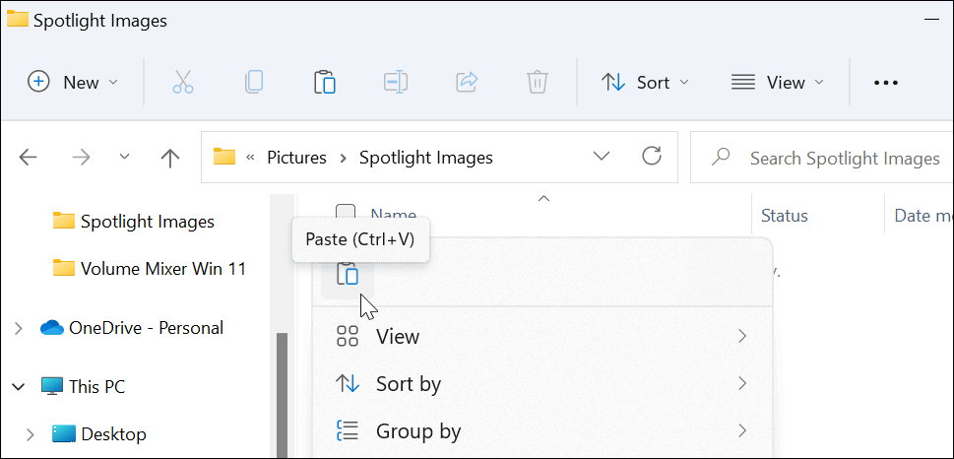
Task: Tick the select-all checkbox beside Name
Action: point(346,214)
